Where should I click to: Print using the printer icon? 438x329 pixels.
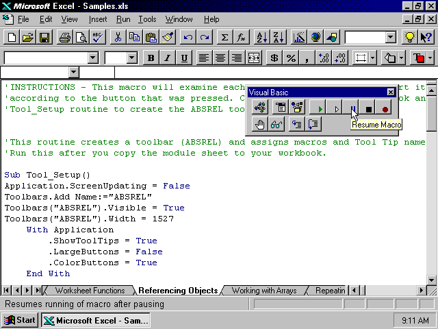pyautogui.click(x=65, y=37)
